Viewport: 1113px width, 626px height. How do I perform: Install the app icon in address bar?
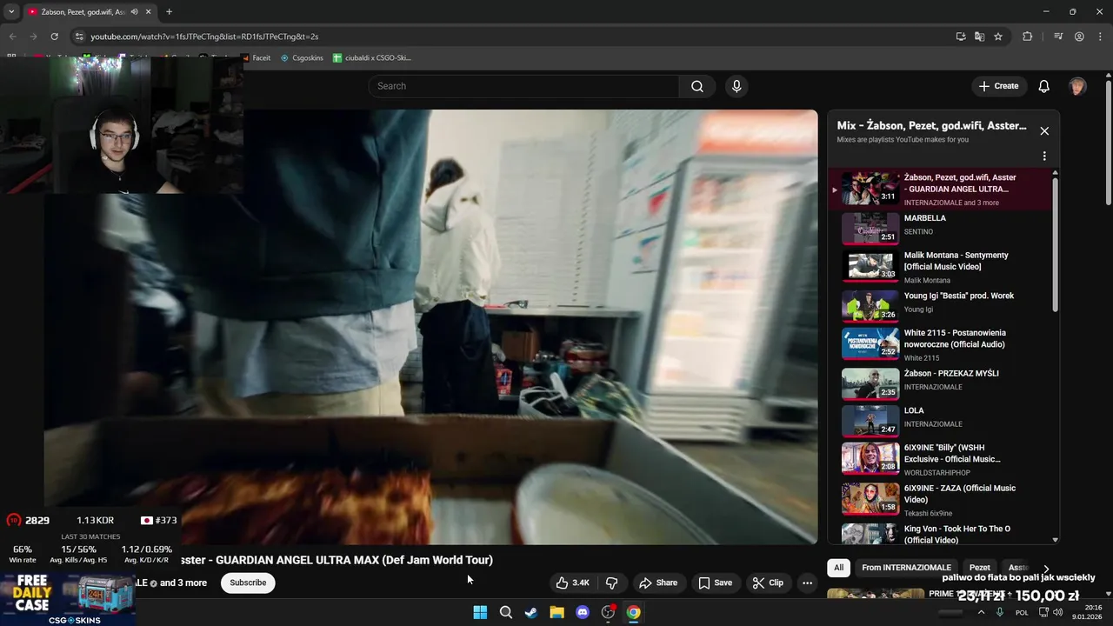(x=960, y=37)
